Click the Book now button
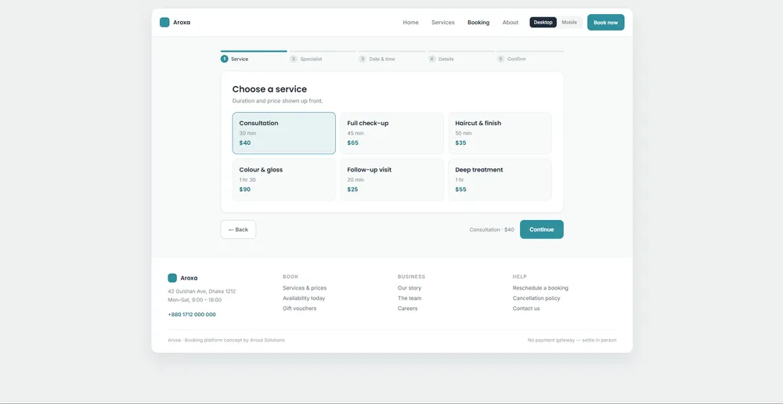The width and height of the screenshot is (783, 404). 606,23
